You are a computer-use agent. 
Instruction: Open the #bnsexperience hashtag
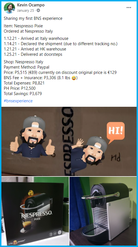[18, 101]
